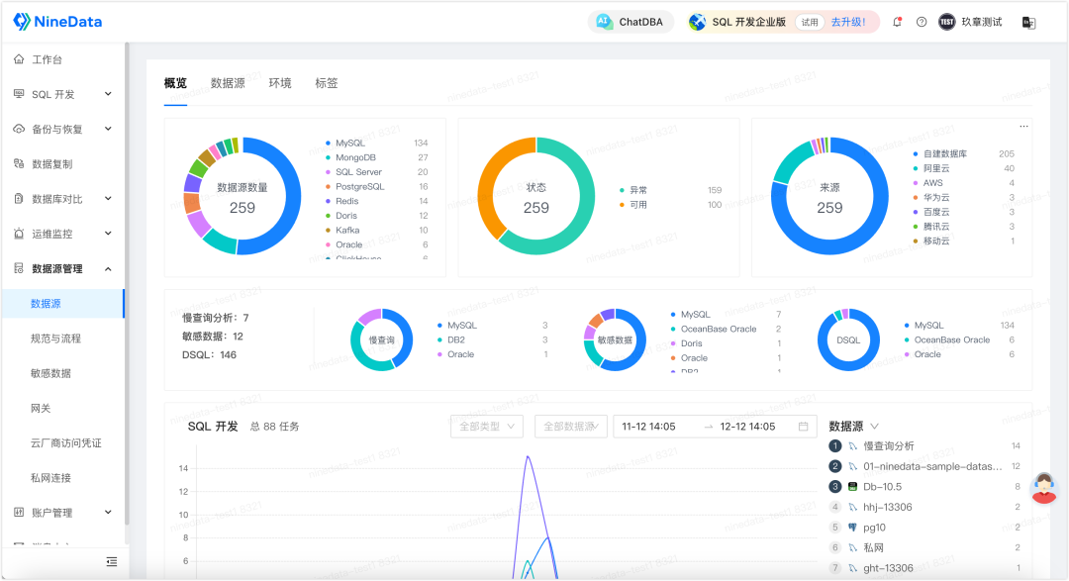Screen dimensions: 1069x581
Task: Click the start date field 11-12 14:05
Action: (x=648, y=427)
